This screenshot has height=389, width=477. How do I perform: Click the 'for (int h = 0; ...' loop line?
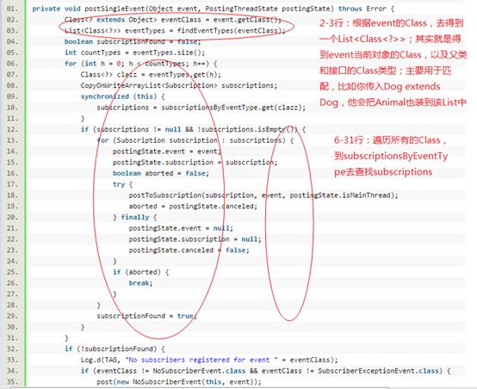click(x=141, y=64)
